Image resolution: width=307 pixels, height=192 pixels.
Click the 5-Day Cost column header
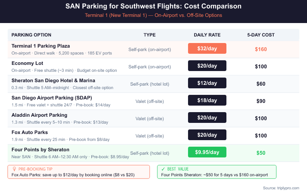point(261,35)
